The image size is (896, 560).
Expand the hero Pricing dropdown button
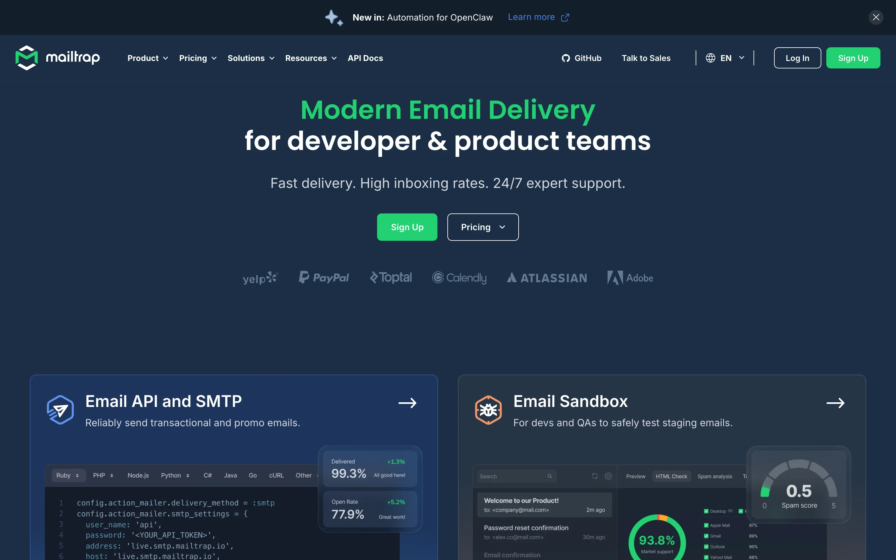coord(483,227)
